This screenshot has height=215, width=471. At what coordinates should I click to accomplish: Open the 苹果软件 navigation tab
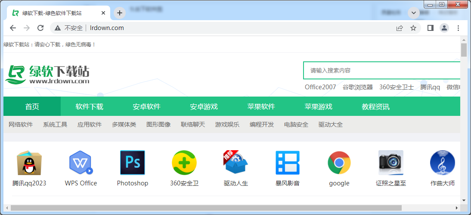click(261, 106)
